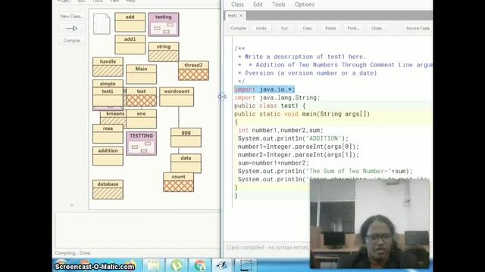
Task: Click Compile in the project window sidebar
Action: pos(71,40)
